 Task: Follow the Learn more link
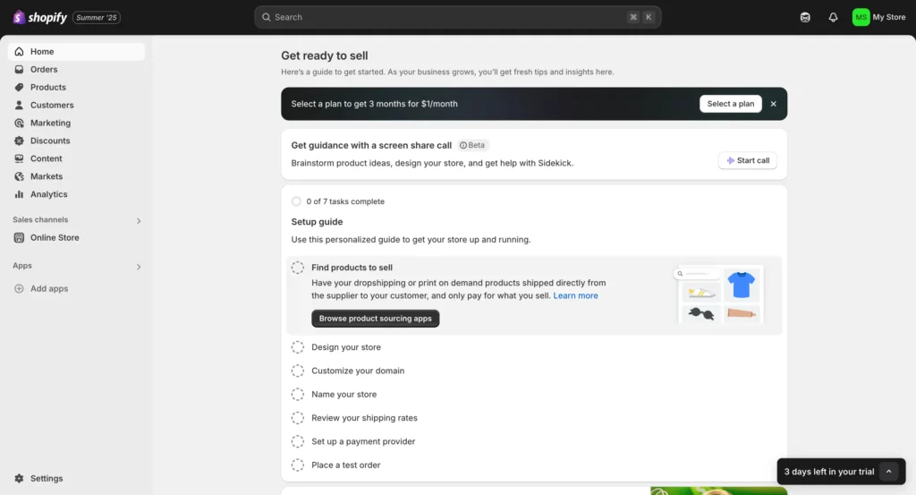575,295
